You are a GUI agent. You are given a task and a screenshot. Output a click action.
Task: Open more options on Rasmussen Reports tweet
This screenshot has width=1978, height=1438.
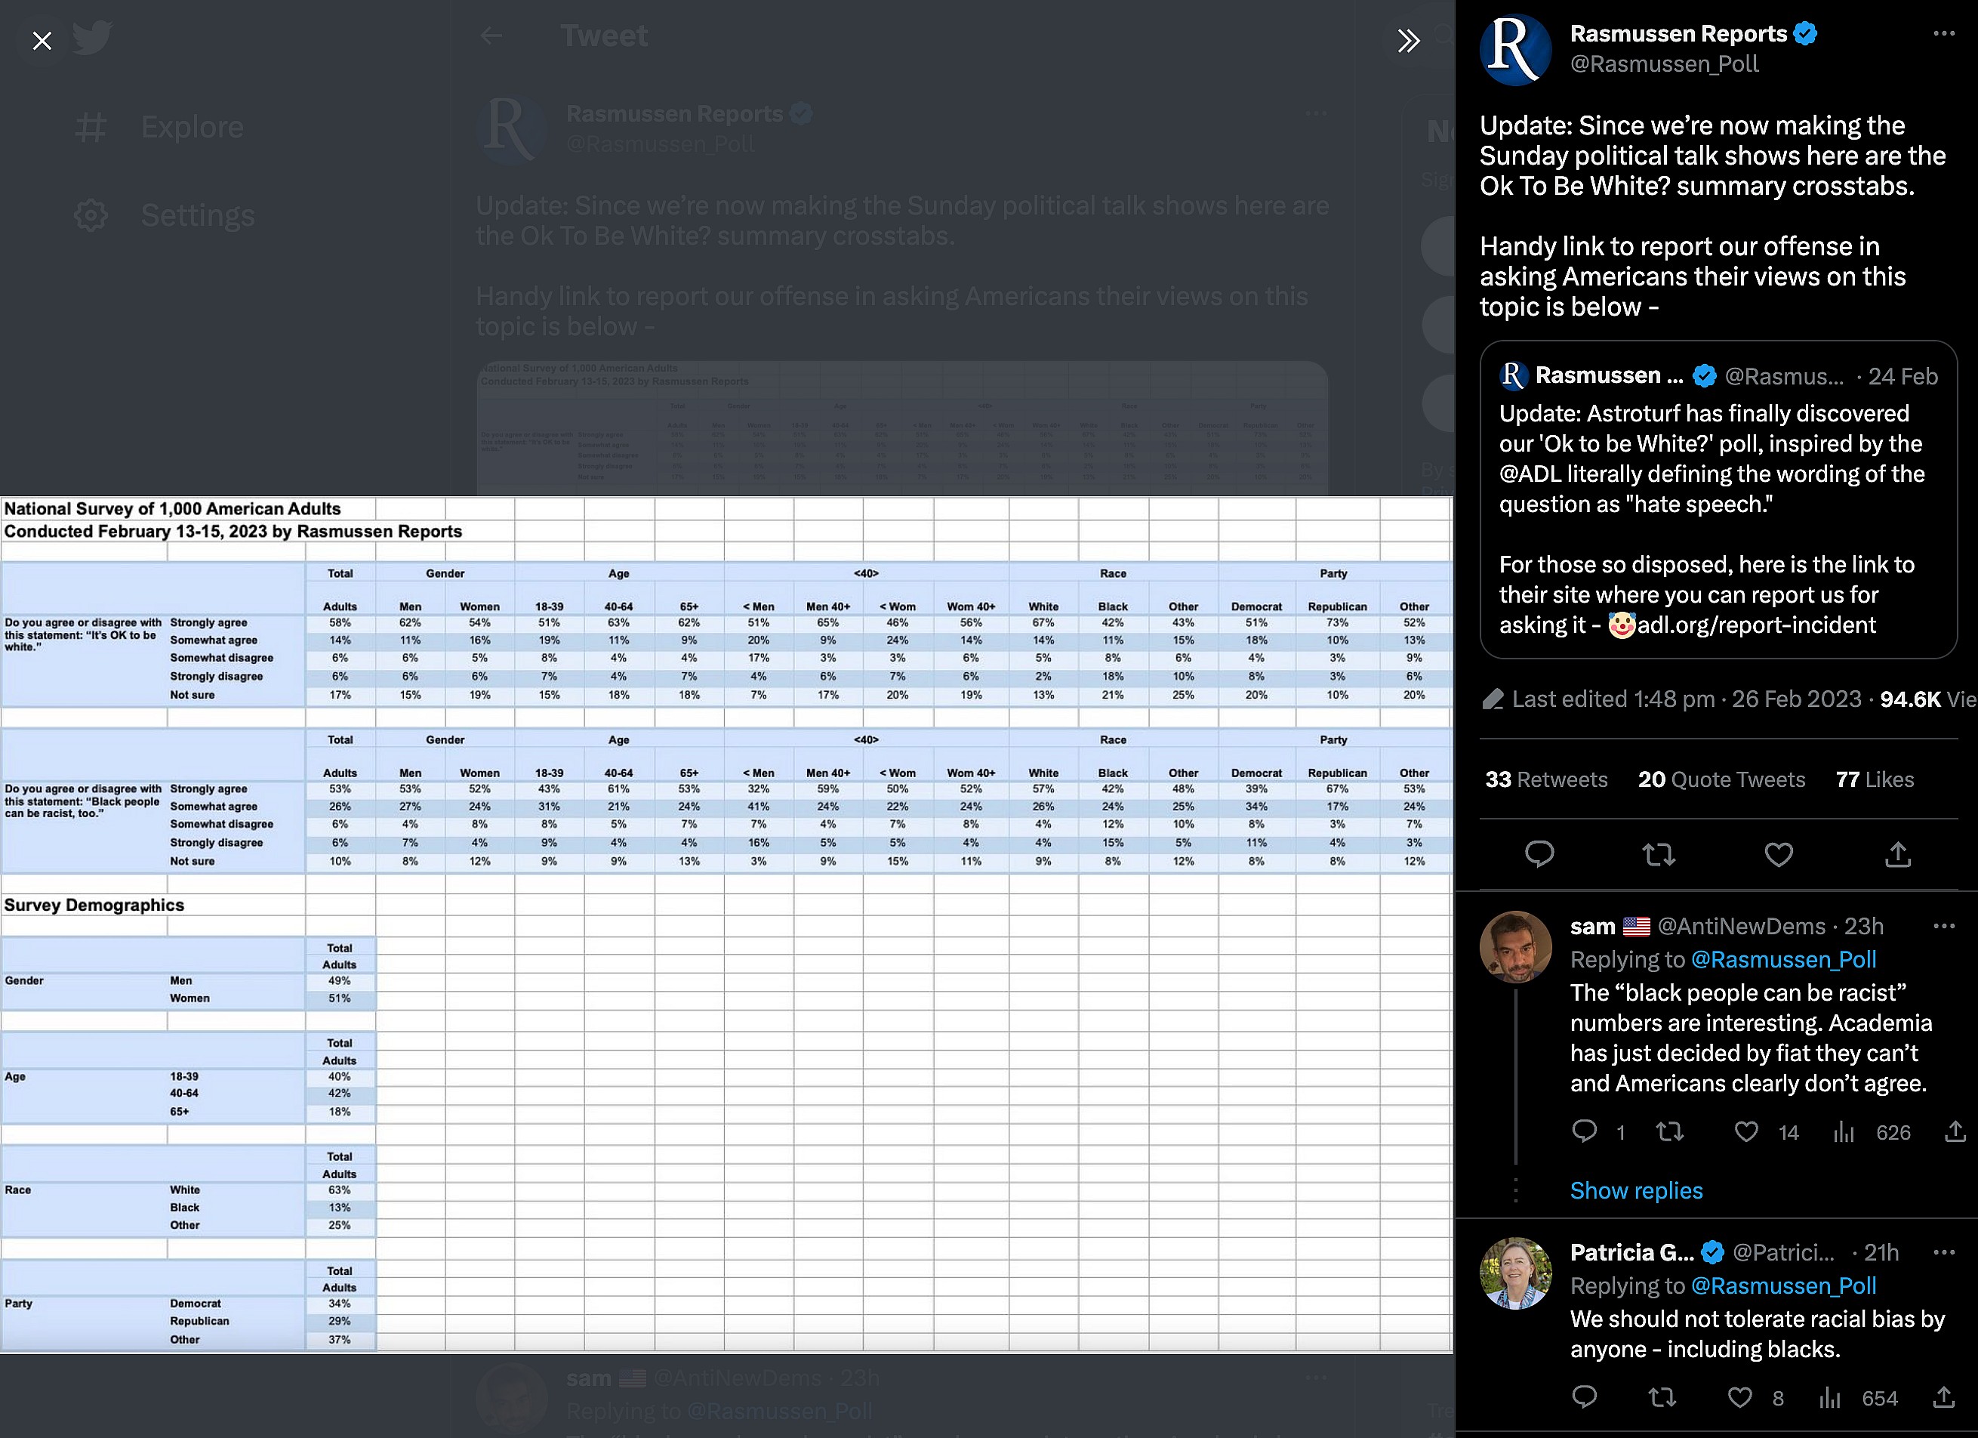point(1943,33)
